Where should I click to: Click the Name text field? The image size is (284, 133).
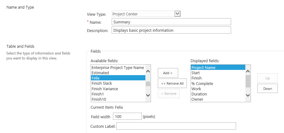171,22
